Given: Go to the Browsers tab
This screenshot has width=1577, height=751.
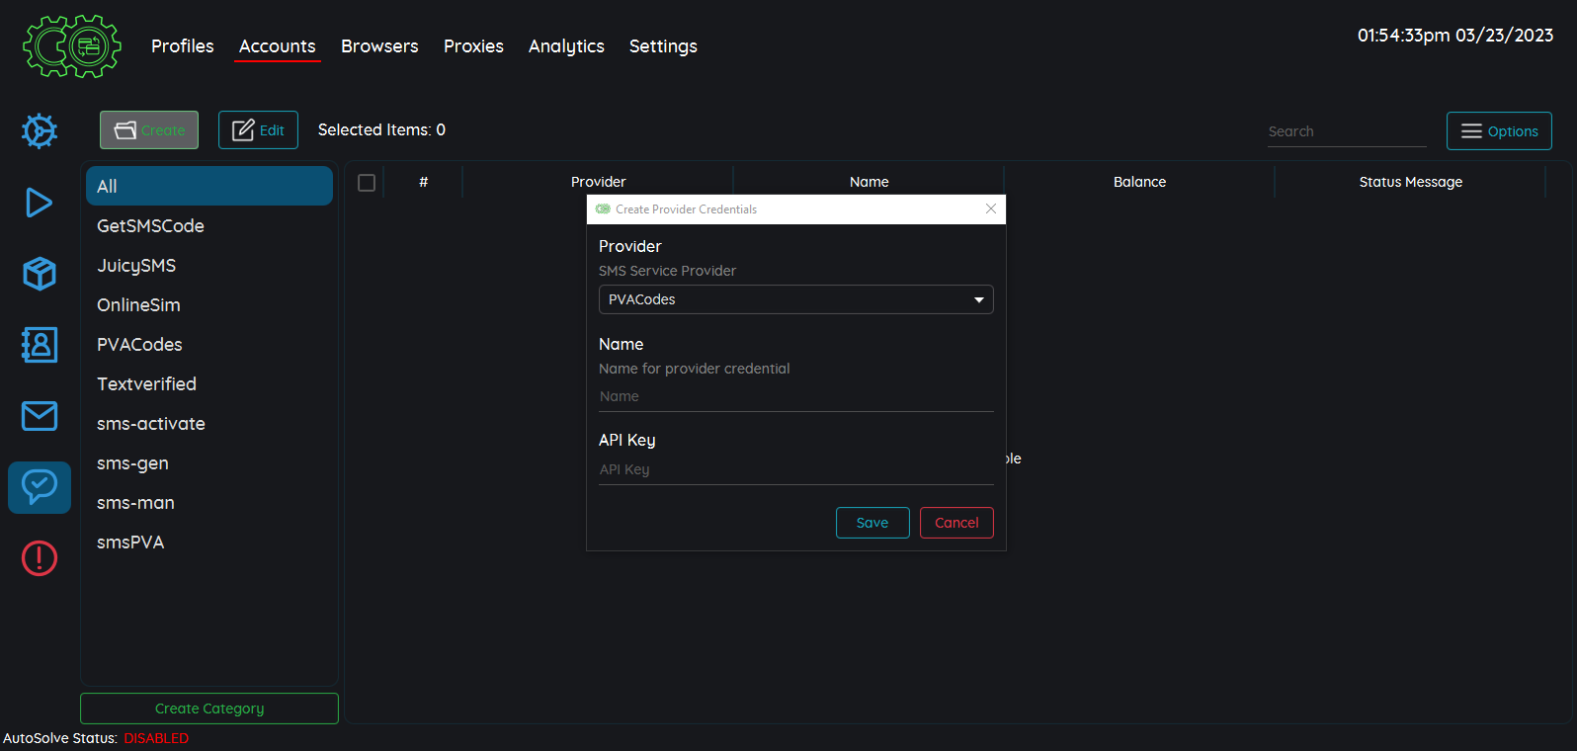Looking at the screenshot, I should pyautogui.click(x=379, y=46).
